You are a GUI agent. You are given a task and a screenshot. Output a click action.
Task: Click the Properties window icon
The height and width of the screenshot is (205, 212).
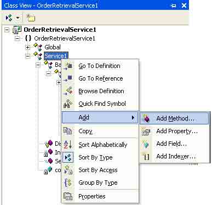(68, 196)
